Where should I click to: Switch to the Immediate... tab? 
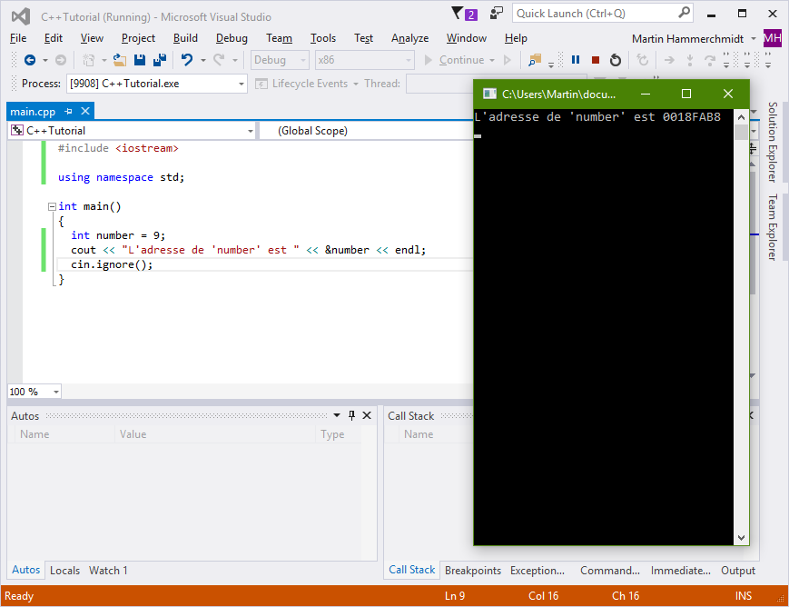point(681,571)
